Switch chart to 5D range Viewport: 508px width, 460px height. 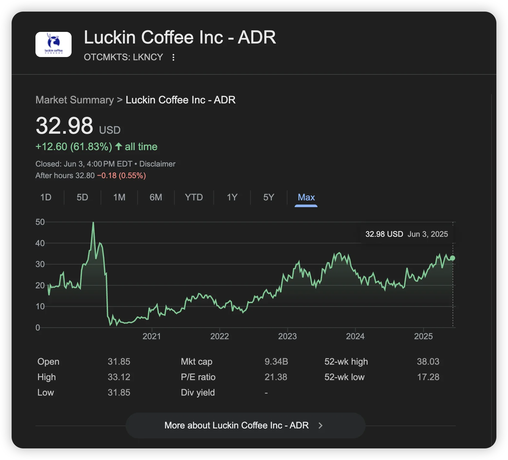83,197
